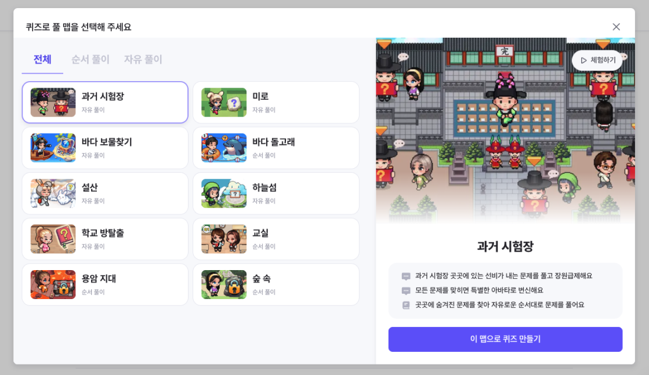
Task: Click the 과거 시험장 title in preview panel
Action: [505, 246]
